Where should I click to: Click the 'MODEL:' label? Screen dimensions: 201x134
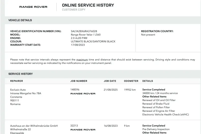tap(15, 35)
